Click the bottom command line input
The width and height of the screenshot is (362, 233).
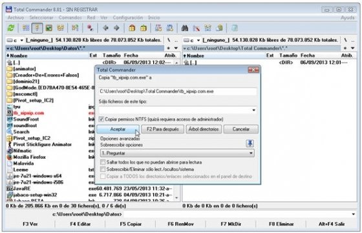pyautogui.click(x=237, y=214)
